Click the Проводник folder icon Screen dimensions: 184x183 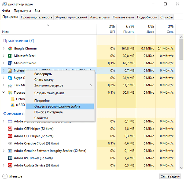(x=10, y=93)
